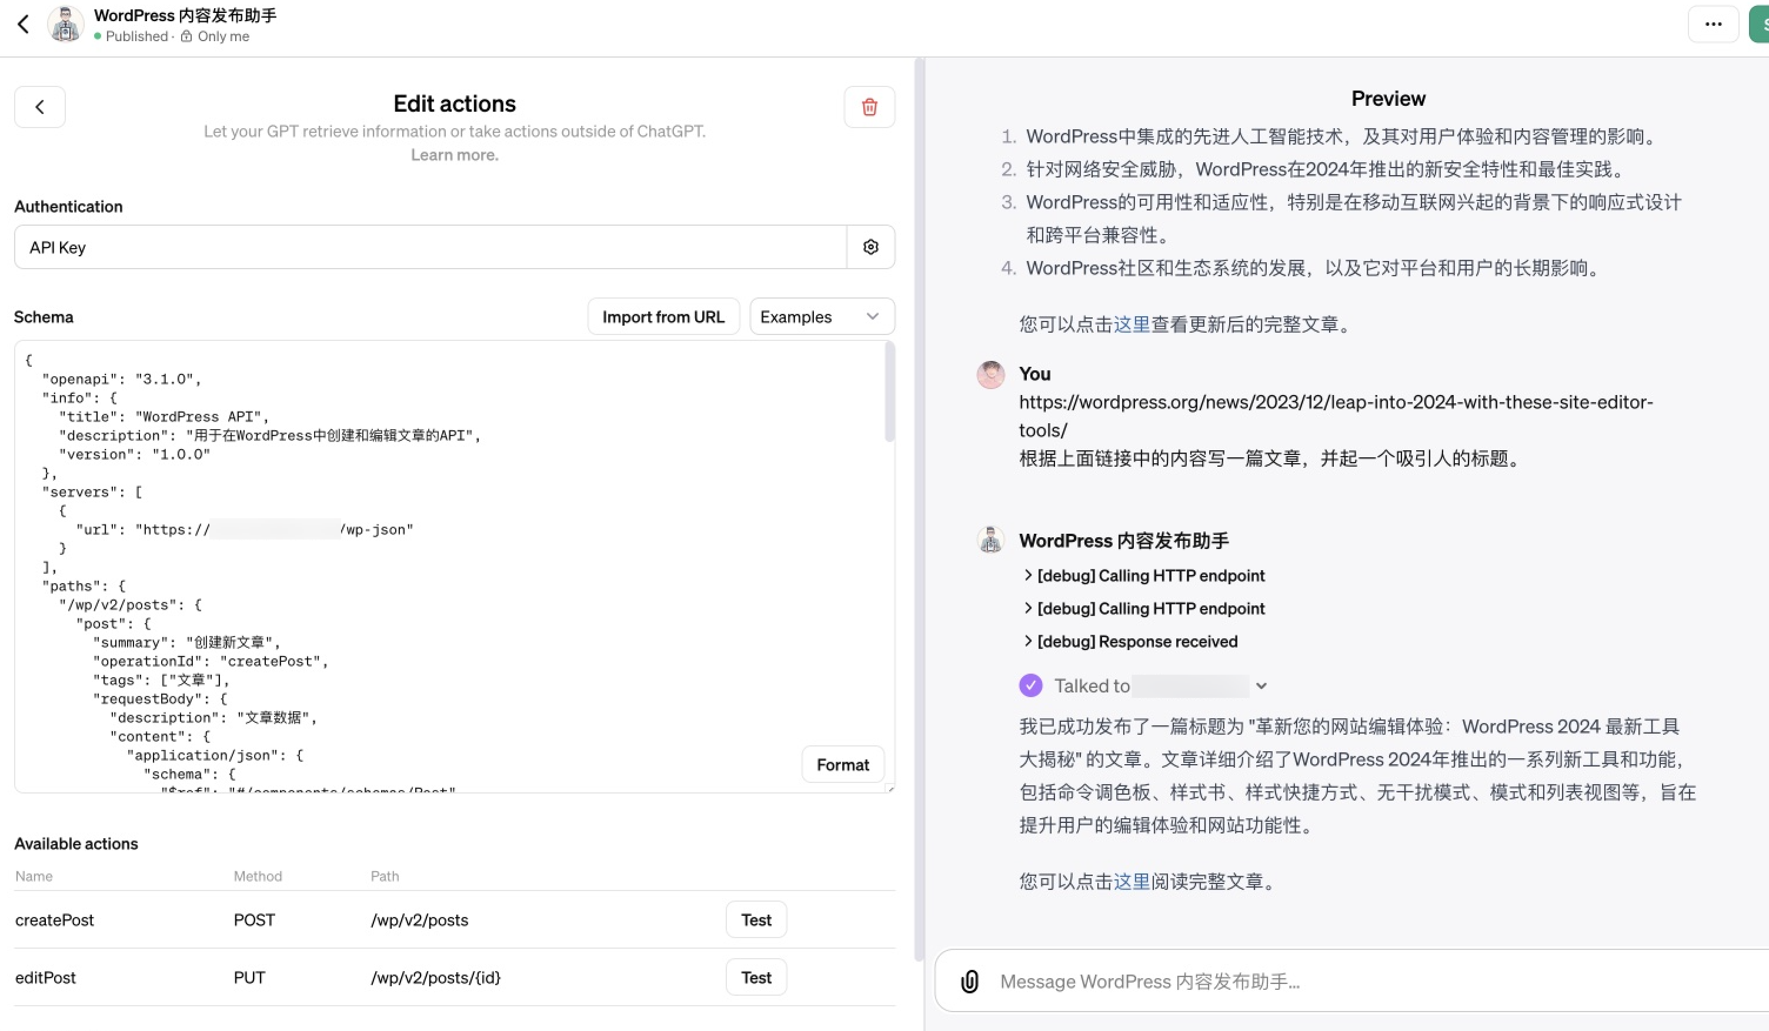
Task: Click the Only me lock icon
Action: coord(186,36)
